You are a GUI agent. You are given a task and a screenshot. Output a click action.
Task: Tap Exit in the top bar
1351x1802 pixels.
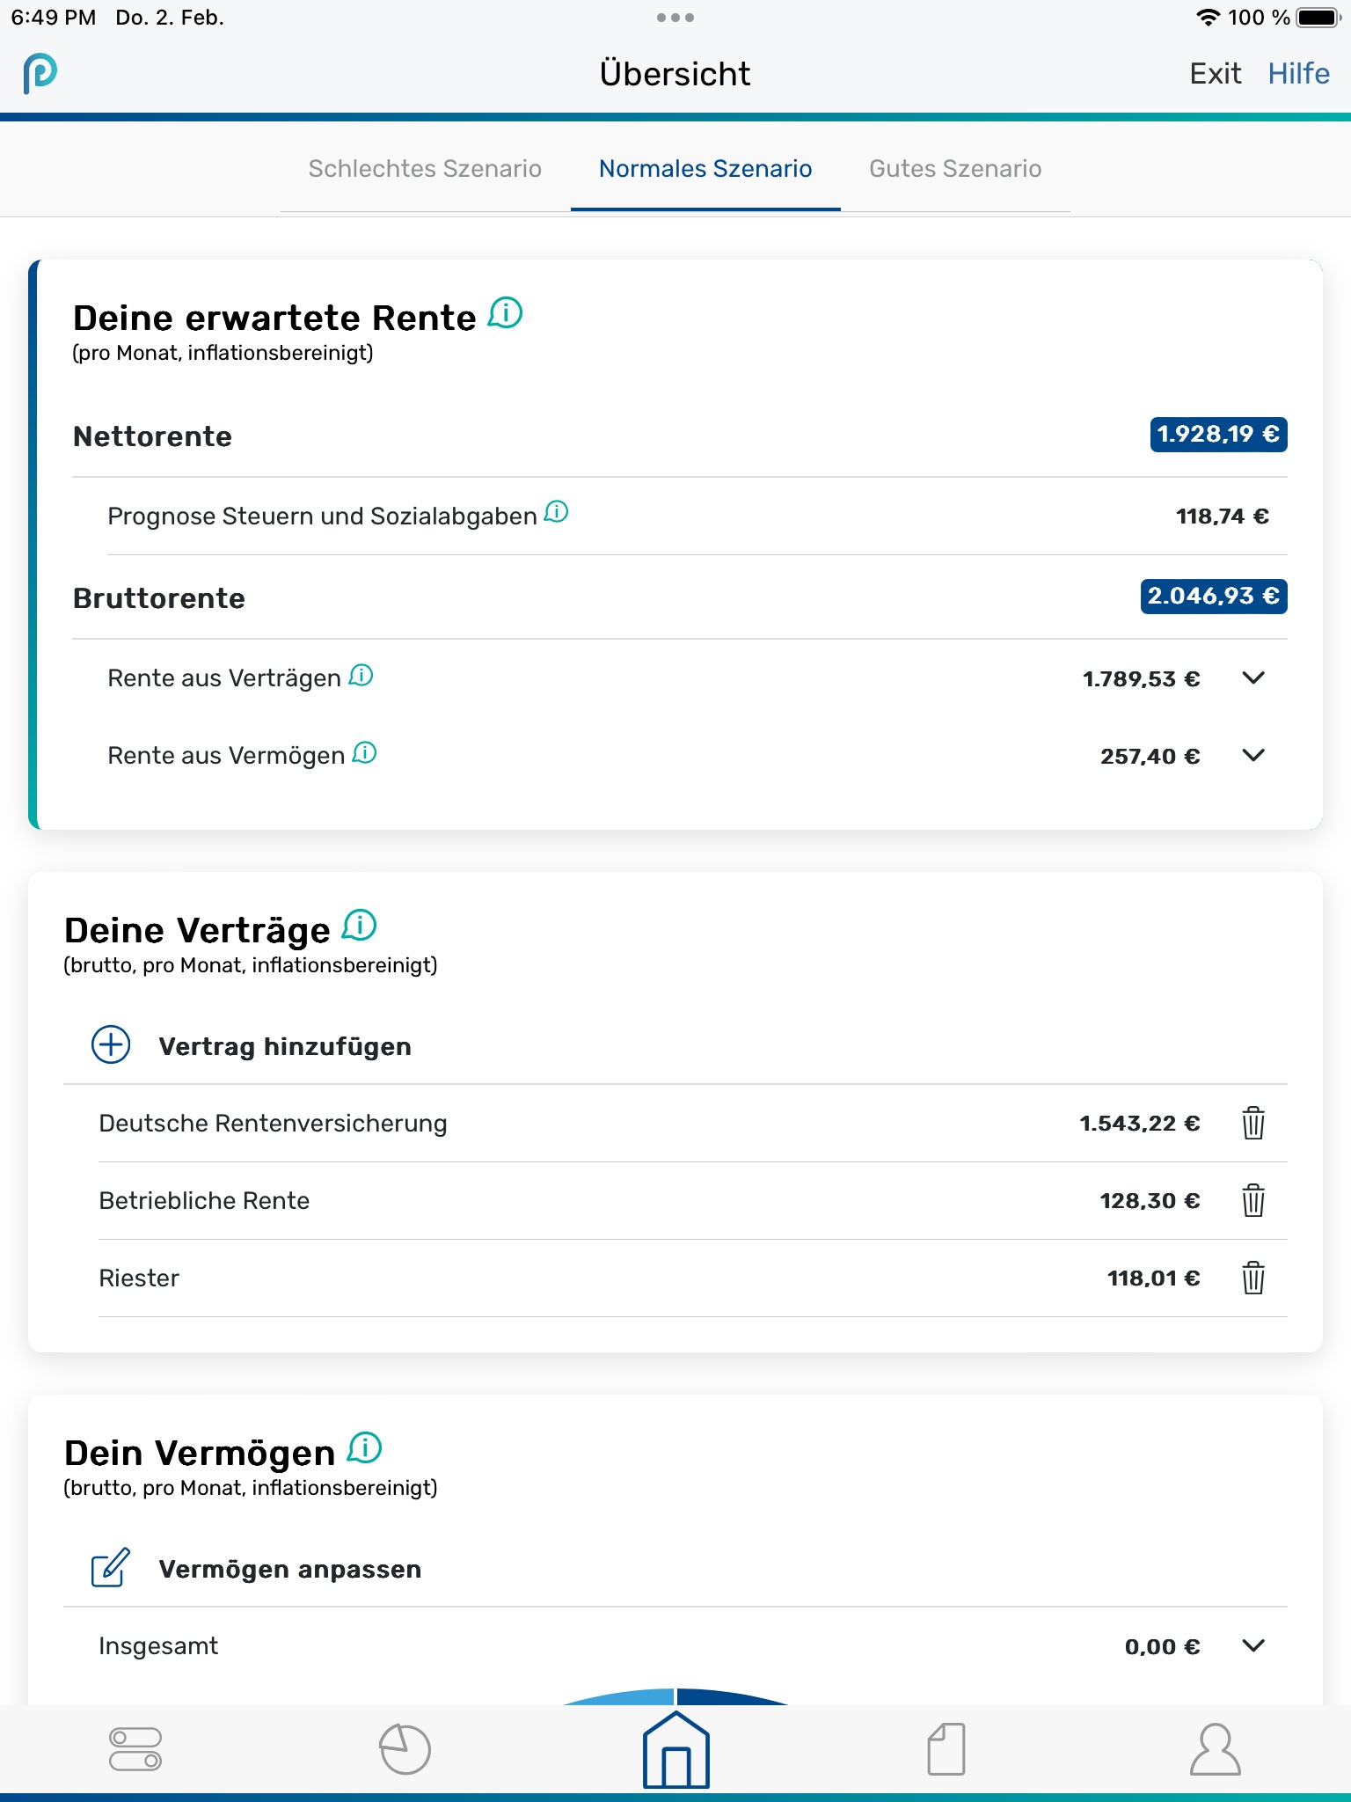tap(1216, 74)
